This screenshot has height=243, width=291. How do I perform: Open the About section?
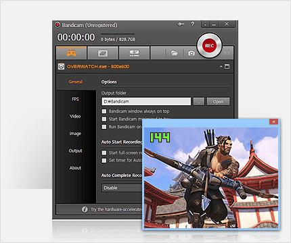point(75,168)
